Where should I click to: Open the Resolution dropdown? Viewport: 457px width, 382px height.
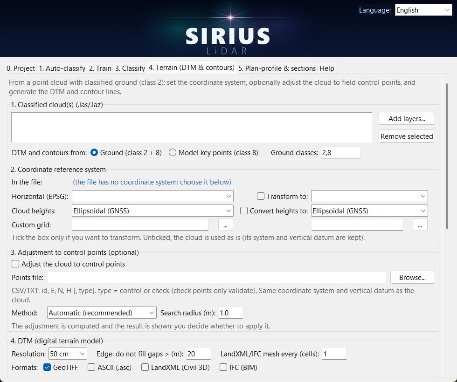point(68,354)
